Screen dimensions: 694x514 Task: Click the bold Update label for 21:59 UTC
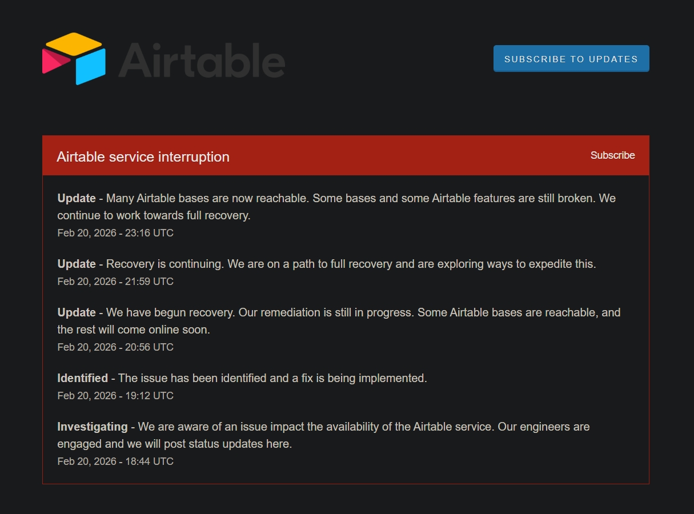click(x=77, y=264)
